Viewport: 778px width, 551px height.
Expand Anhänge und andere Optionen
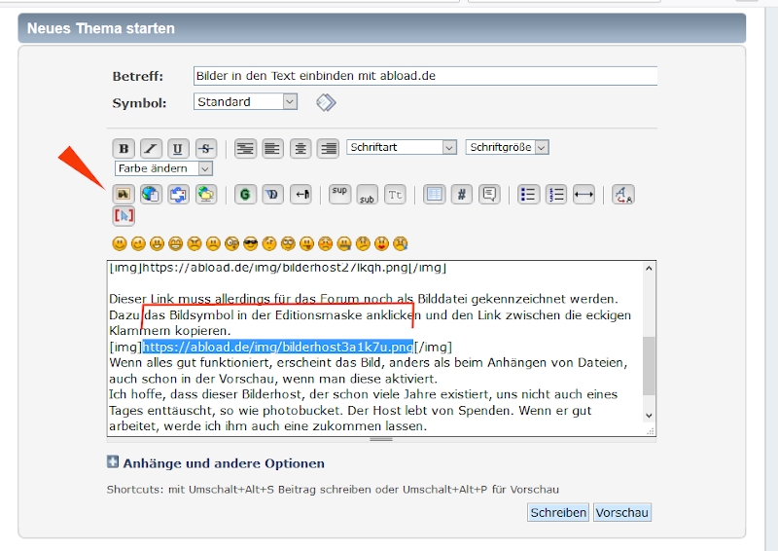coord(113,462)
